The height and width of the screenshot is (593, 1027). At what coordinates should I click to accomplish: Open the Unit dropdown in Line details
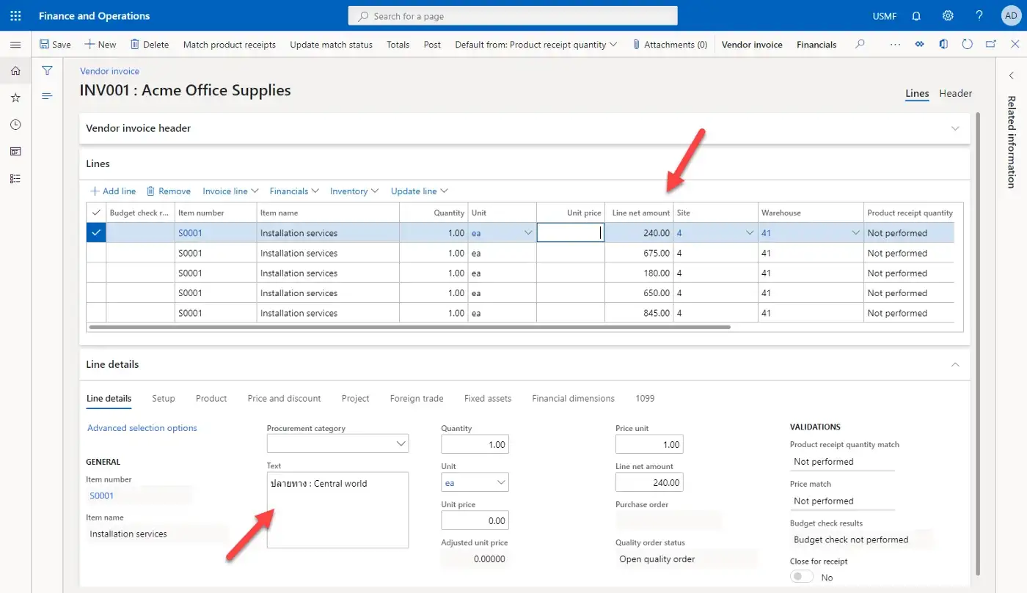pyautogui.click(x=501, y=482)
